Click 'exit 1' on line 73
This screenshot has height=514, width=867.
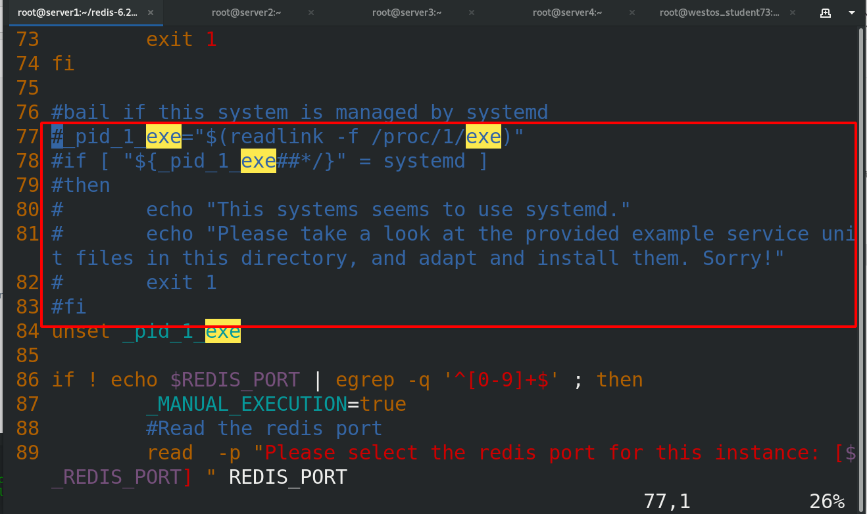(182, 39)
